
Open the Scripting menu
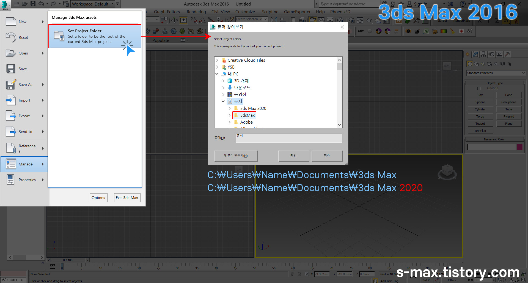tap(270, 12)
